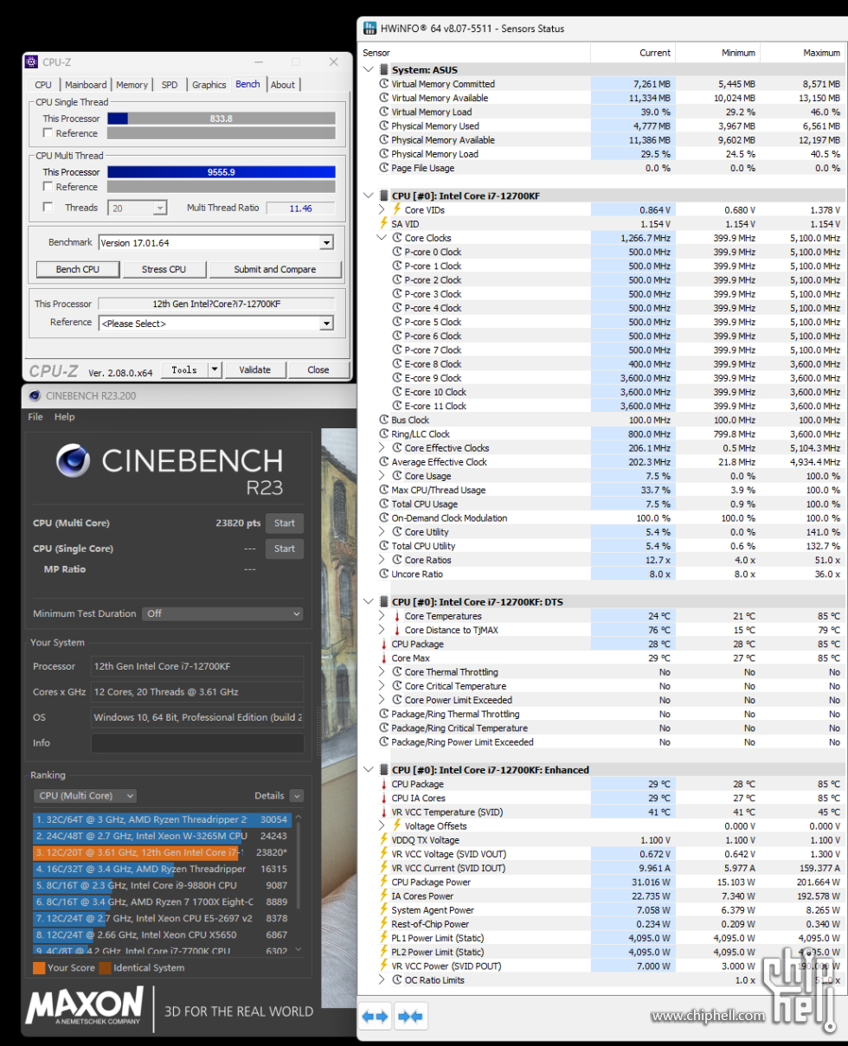Select the 12C/20T i7 ranking entry
This screenshot has height=1046, width=848.
pos(164,852)
